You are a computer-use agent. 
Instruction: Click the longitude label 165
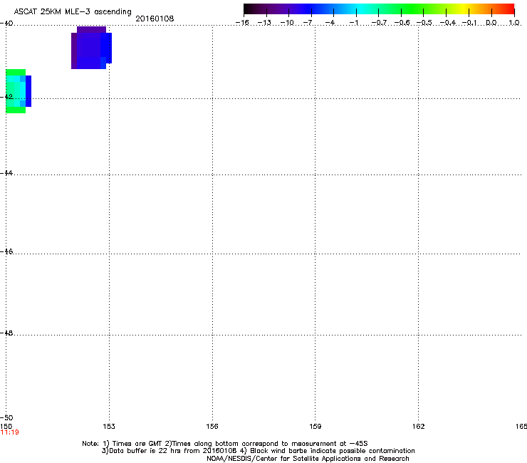click(521, 427)
